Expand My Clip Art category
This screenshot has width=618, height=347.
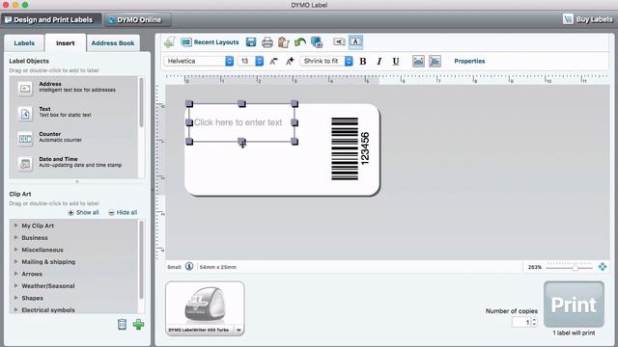tap(16, 226)
